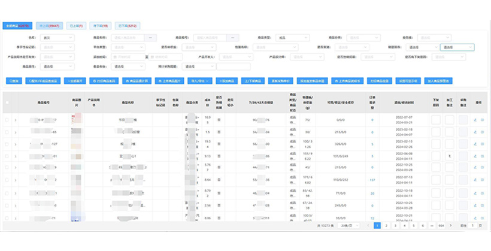The height and width of the screenshot is (251, 491).
Task: Click the ellipsis icon beside 商品编号 input
Action: (234, 38)
